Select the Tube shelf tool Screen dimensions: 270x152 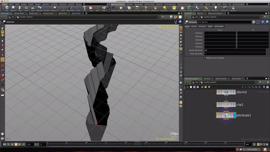pyautogui.click(x=20, y=8)
